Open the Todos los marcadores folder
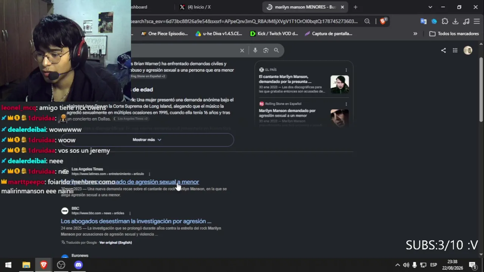The height and width of the screenshot is (272, 484). click(x=454, y=34)
